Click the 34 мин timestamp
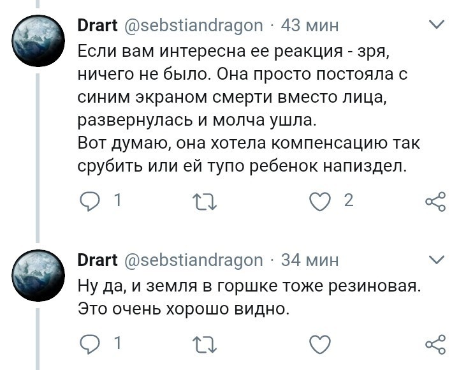The image size is (459, 370). (310, 260)
